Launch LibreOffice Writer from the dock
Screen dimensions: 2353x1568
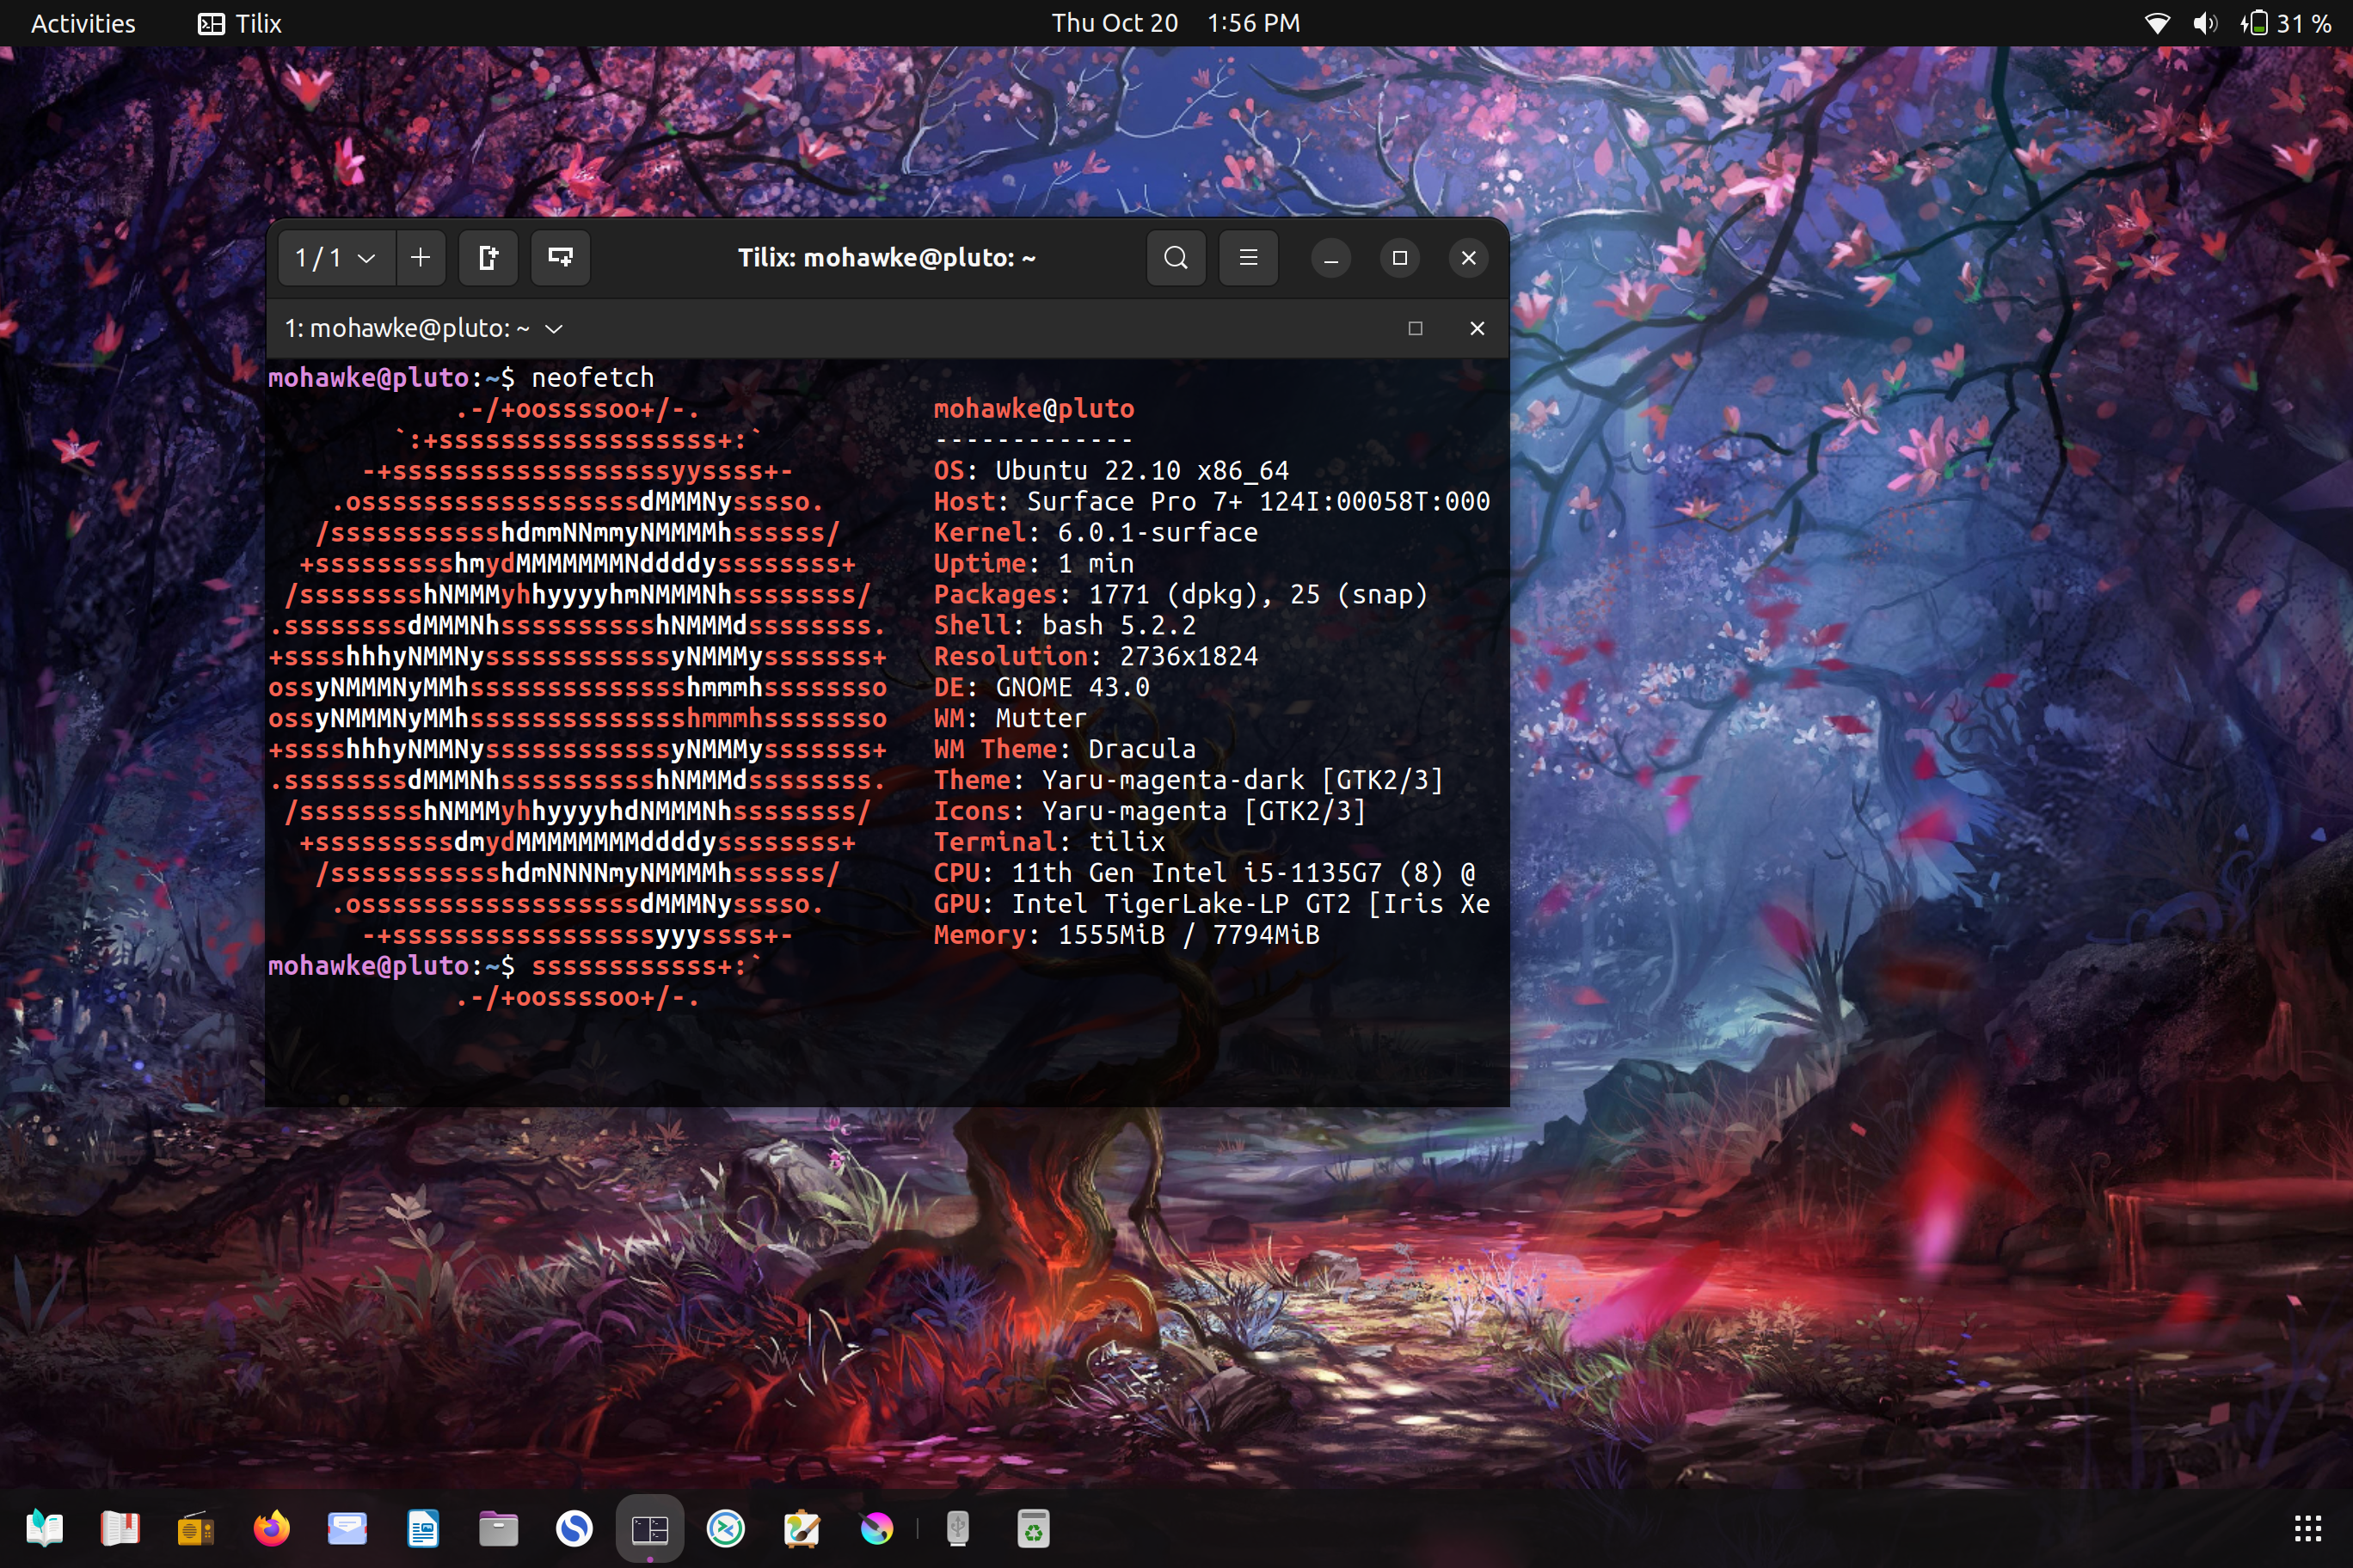click(x=422, y=1528)
